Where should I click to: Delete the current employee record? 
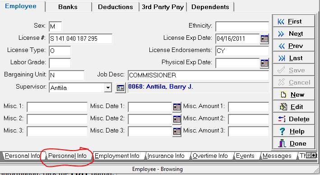(293, 119)
